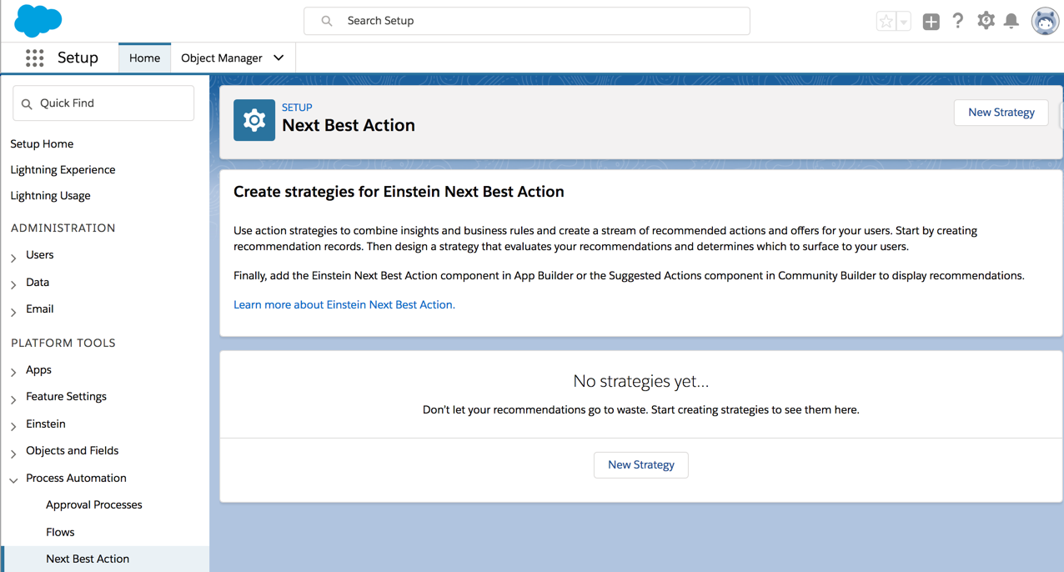Click the Setup gear icon in header
This screenshot has height=572, width=1064.
(x=986, y=21)
